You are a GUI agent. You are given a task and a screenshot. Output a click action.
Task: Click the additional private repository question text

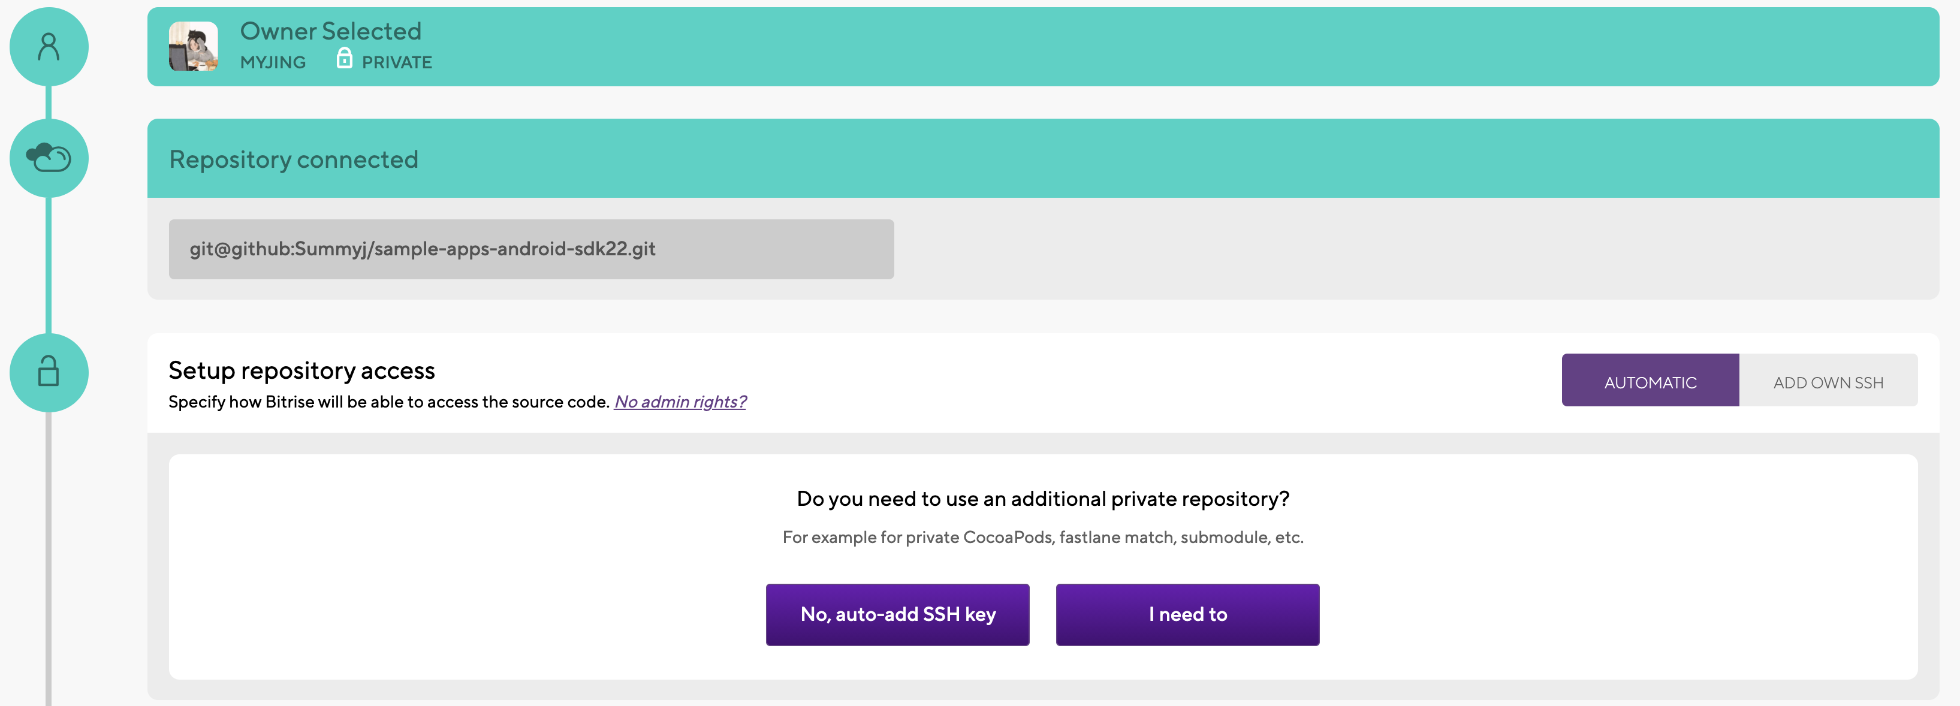click(1042, 498)
